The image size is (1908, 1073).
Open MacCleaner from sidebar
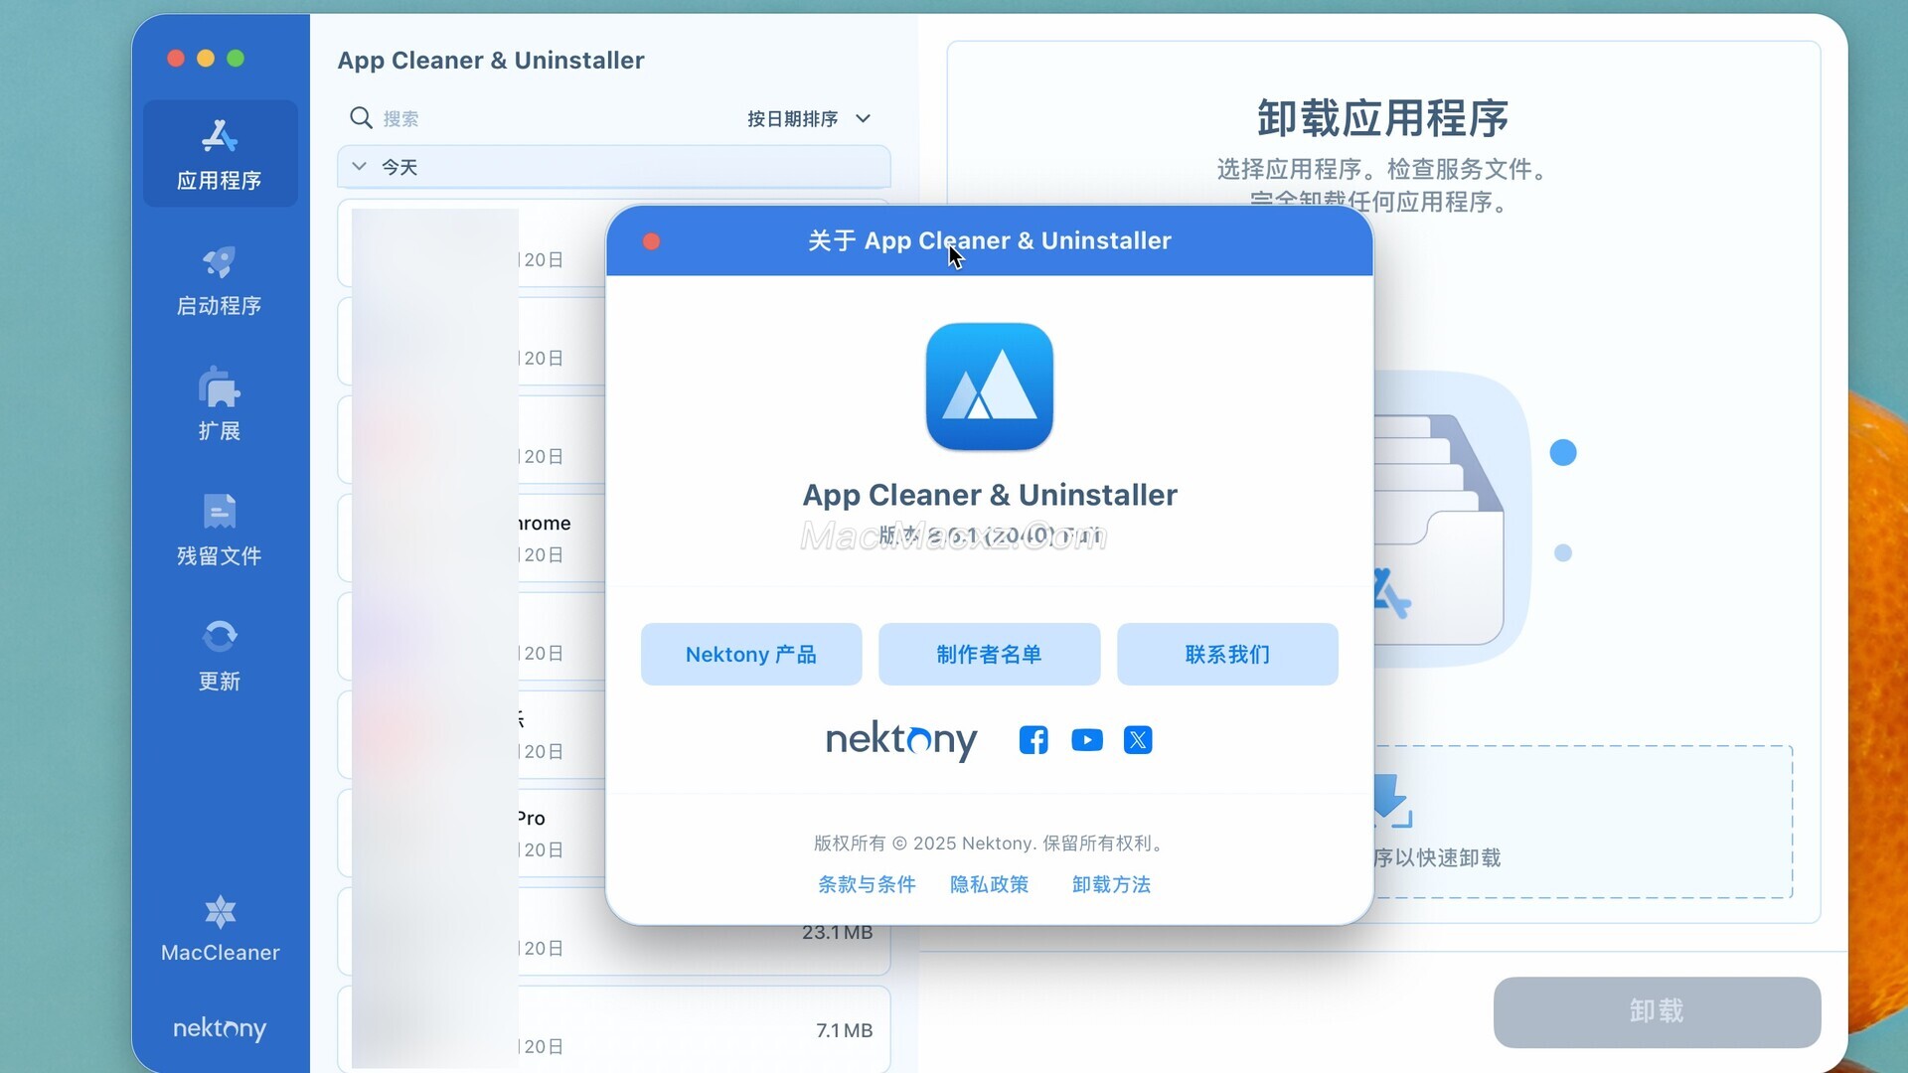pos(220,929)
